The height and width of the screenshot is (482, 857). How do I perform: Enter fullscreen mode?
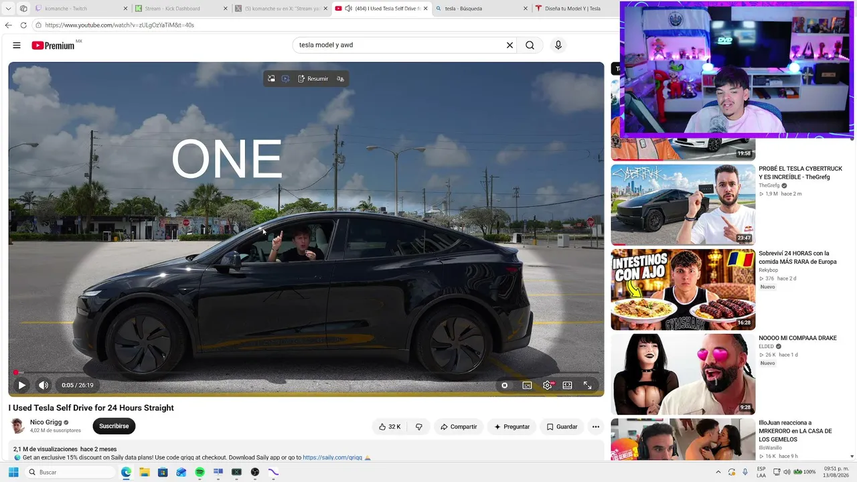(587, 385)
